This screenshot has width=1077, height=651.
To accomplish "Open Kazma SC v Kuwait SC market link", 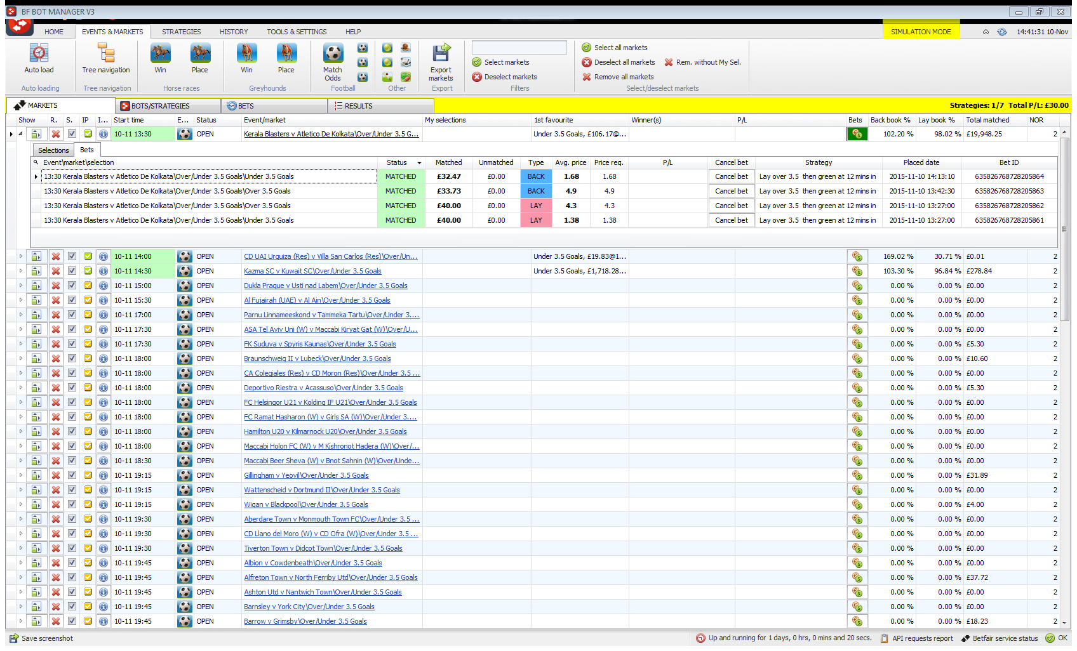I will 312,271.
